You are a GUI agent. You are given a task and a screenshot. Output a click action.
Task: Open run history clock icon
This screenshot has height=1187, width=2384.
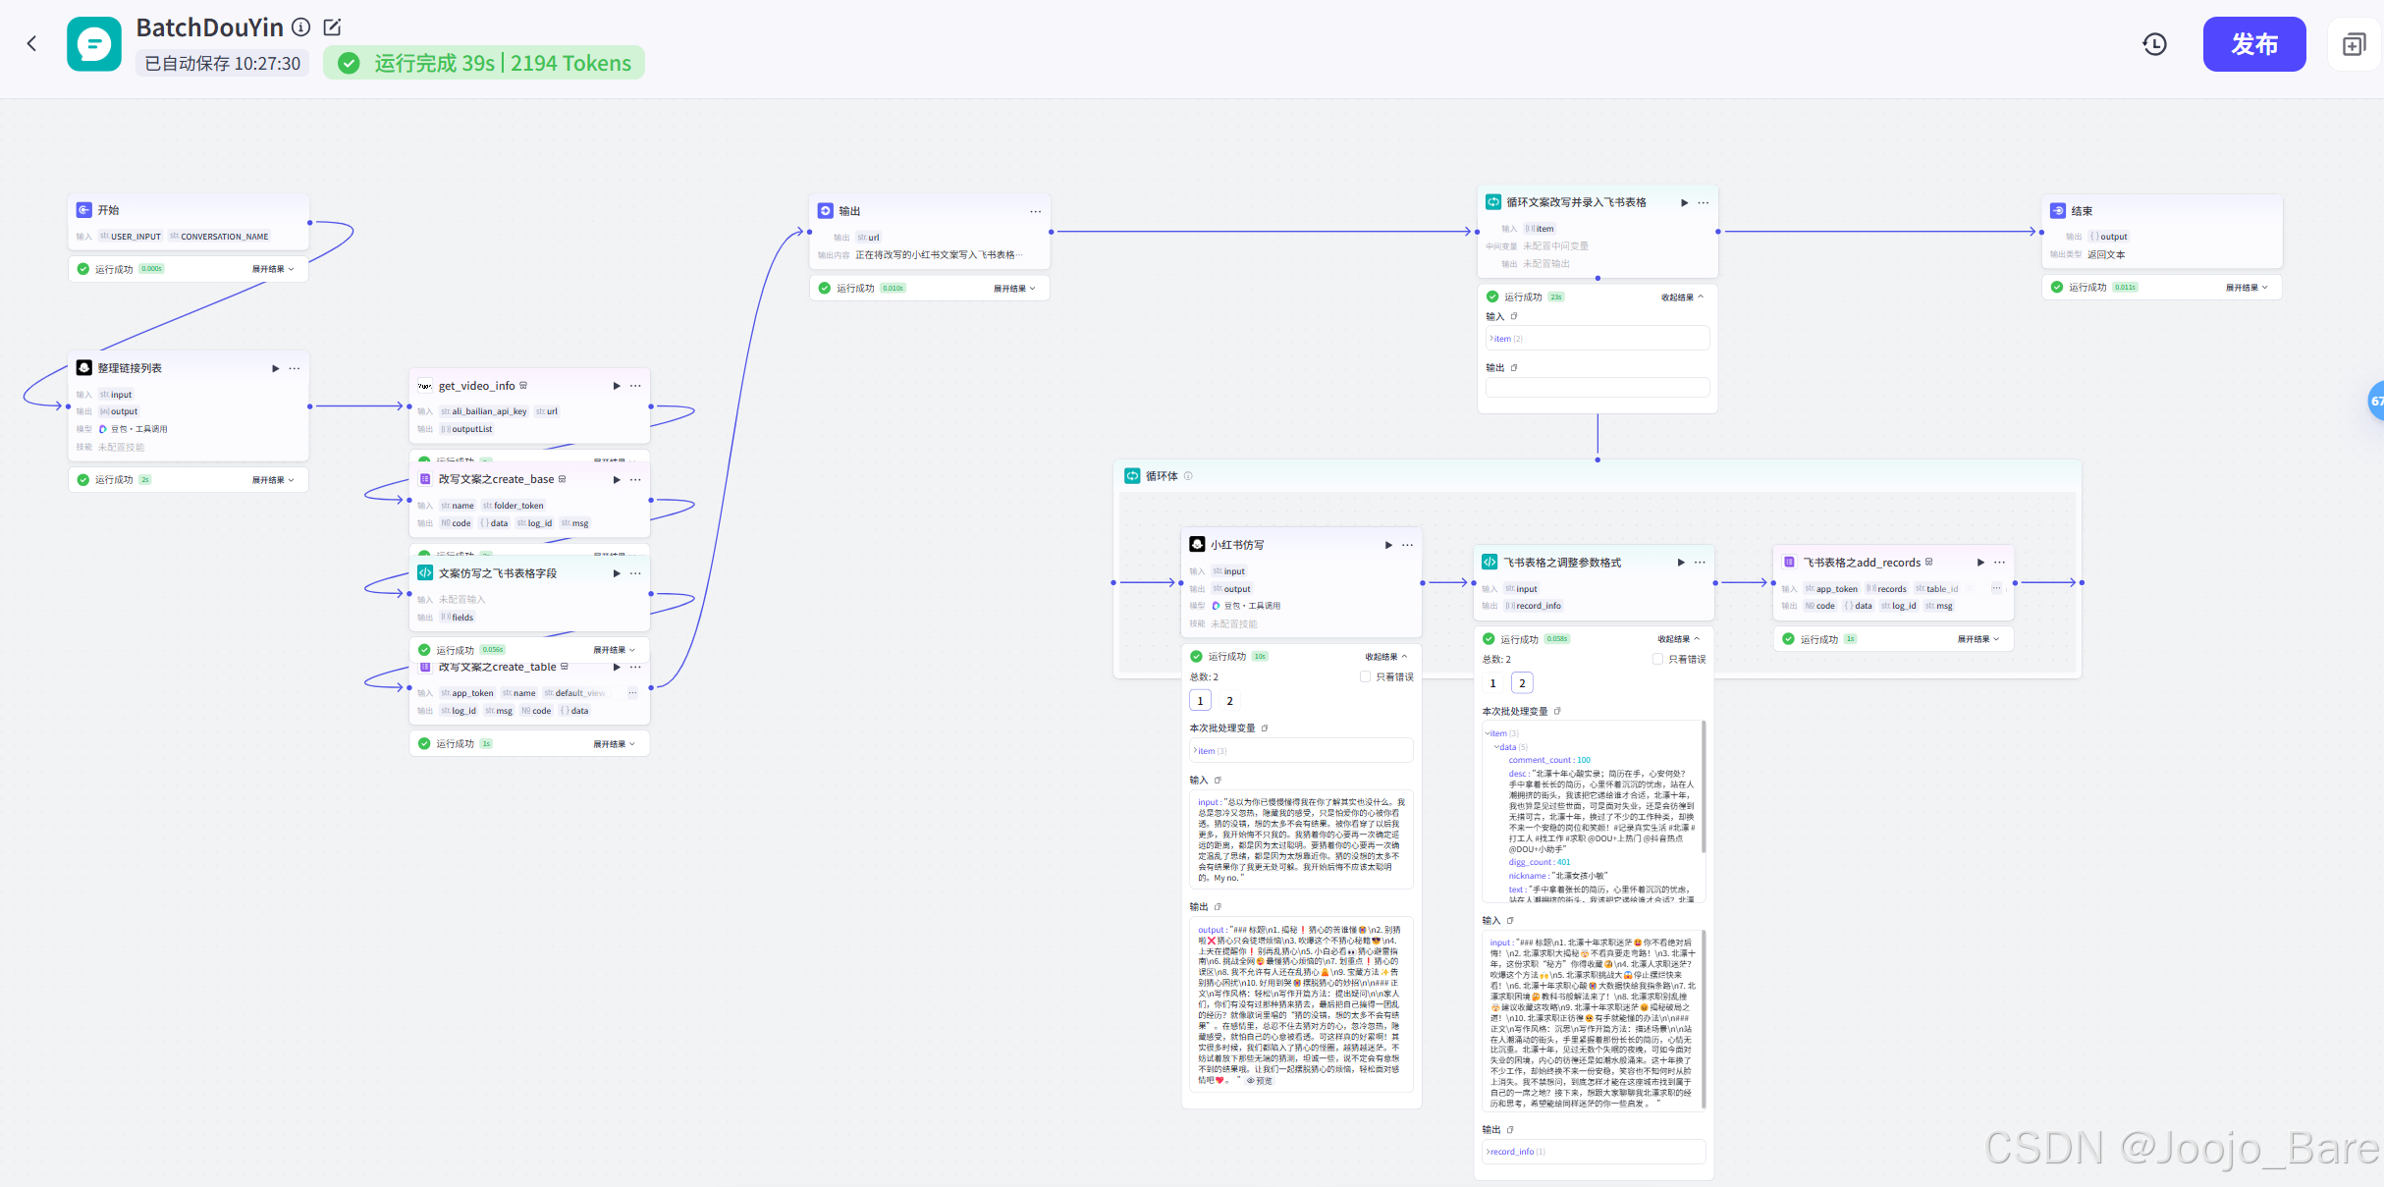(2154, 44)
